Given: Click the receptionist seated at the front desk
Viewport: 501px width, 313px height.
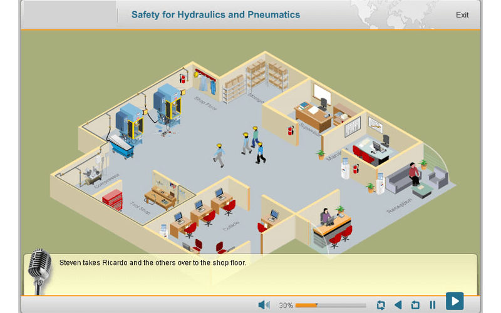Looking at the screenshot, I should [326, 217].
